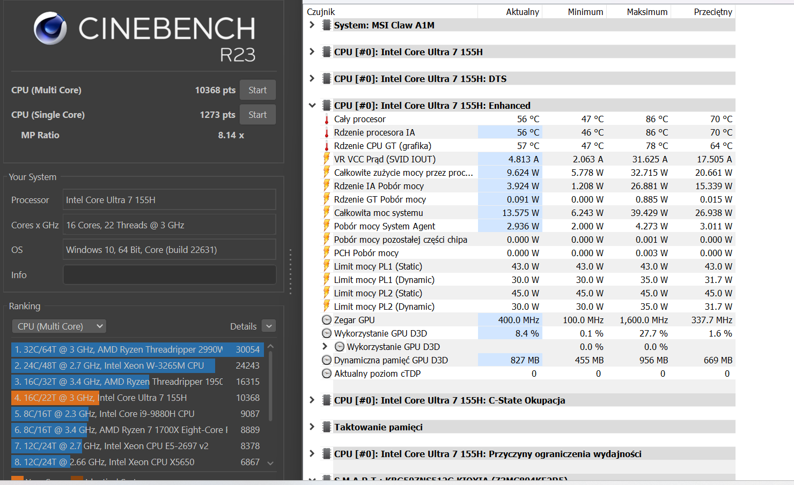Start the CPU Multi Core benchmark
Image resolution: width=794 pixels, height=485 pixels.
coord(258,90)
